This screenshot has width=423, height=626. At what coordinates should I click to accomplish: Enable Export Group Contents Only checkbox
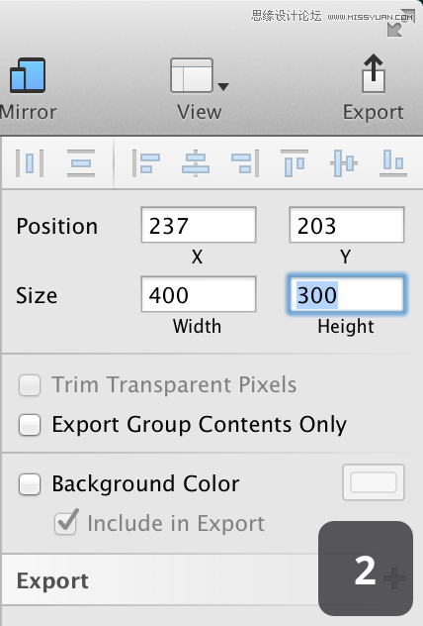30,424
